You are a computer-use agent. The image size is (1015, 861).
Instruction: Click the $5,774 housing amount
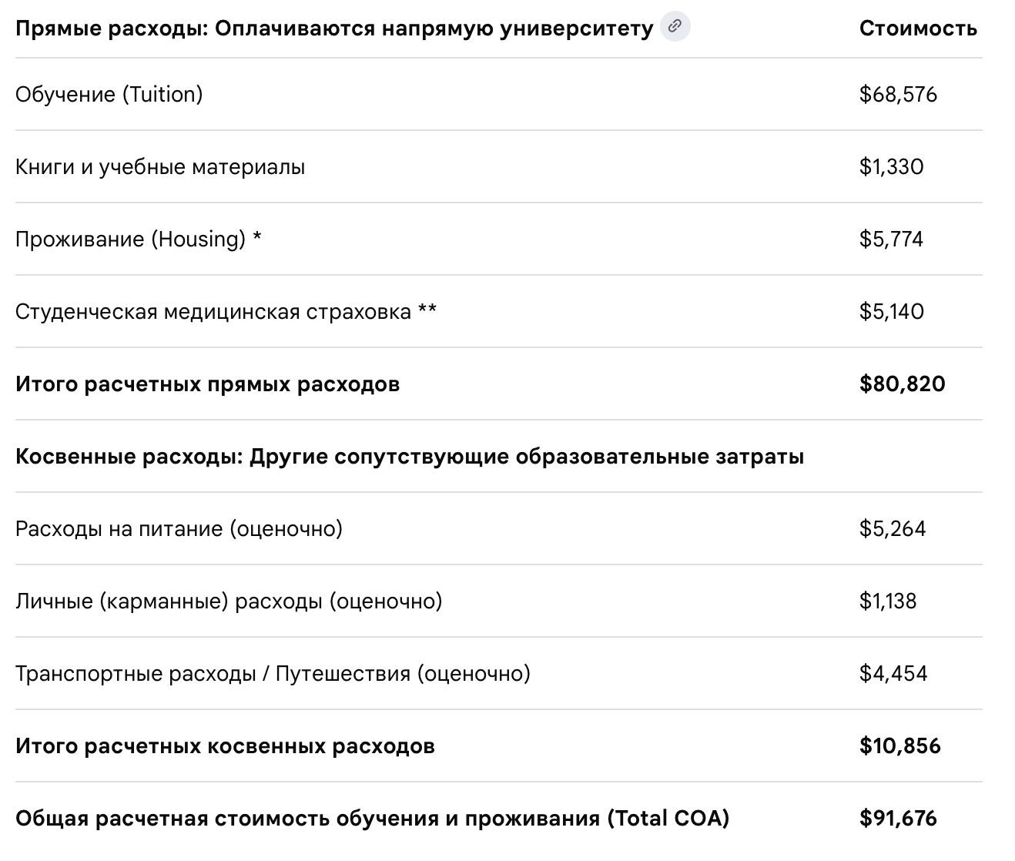pyautogui.click(x=891, y=239)
